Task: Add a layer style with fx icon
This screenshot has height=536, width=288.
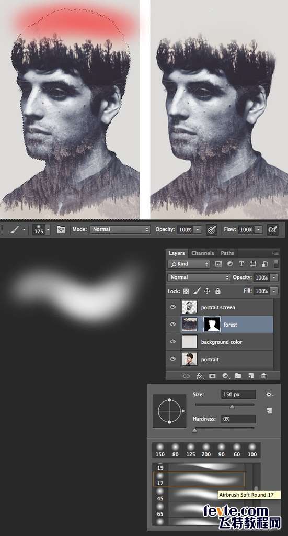Action: [x=200, y=376]
